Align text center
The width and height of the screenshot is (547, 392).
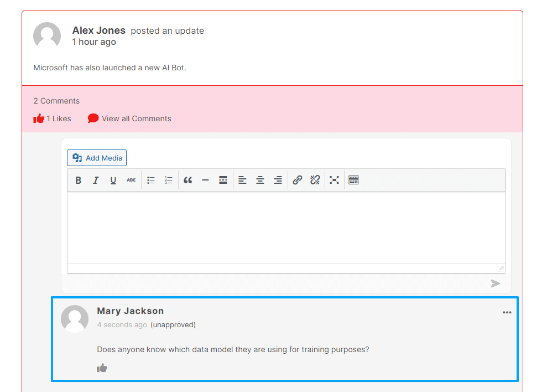click(260, 180)
